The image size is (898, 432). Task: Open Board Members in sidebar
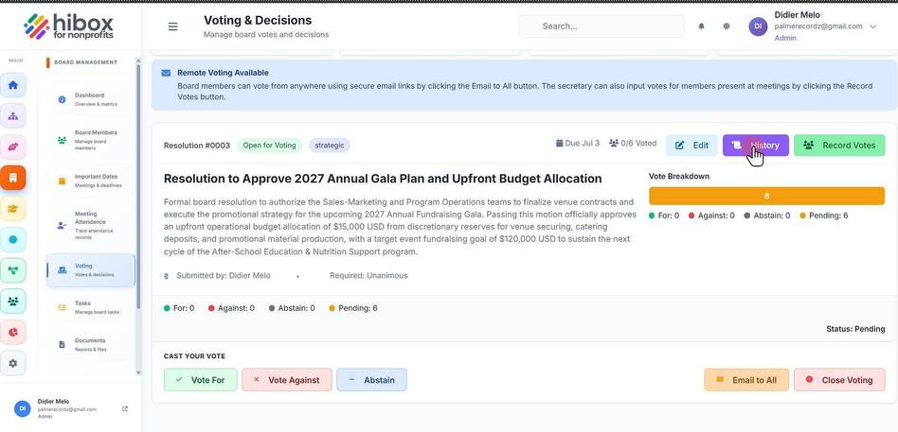click(91, 140)
